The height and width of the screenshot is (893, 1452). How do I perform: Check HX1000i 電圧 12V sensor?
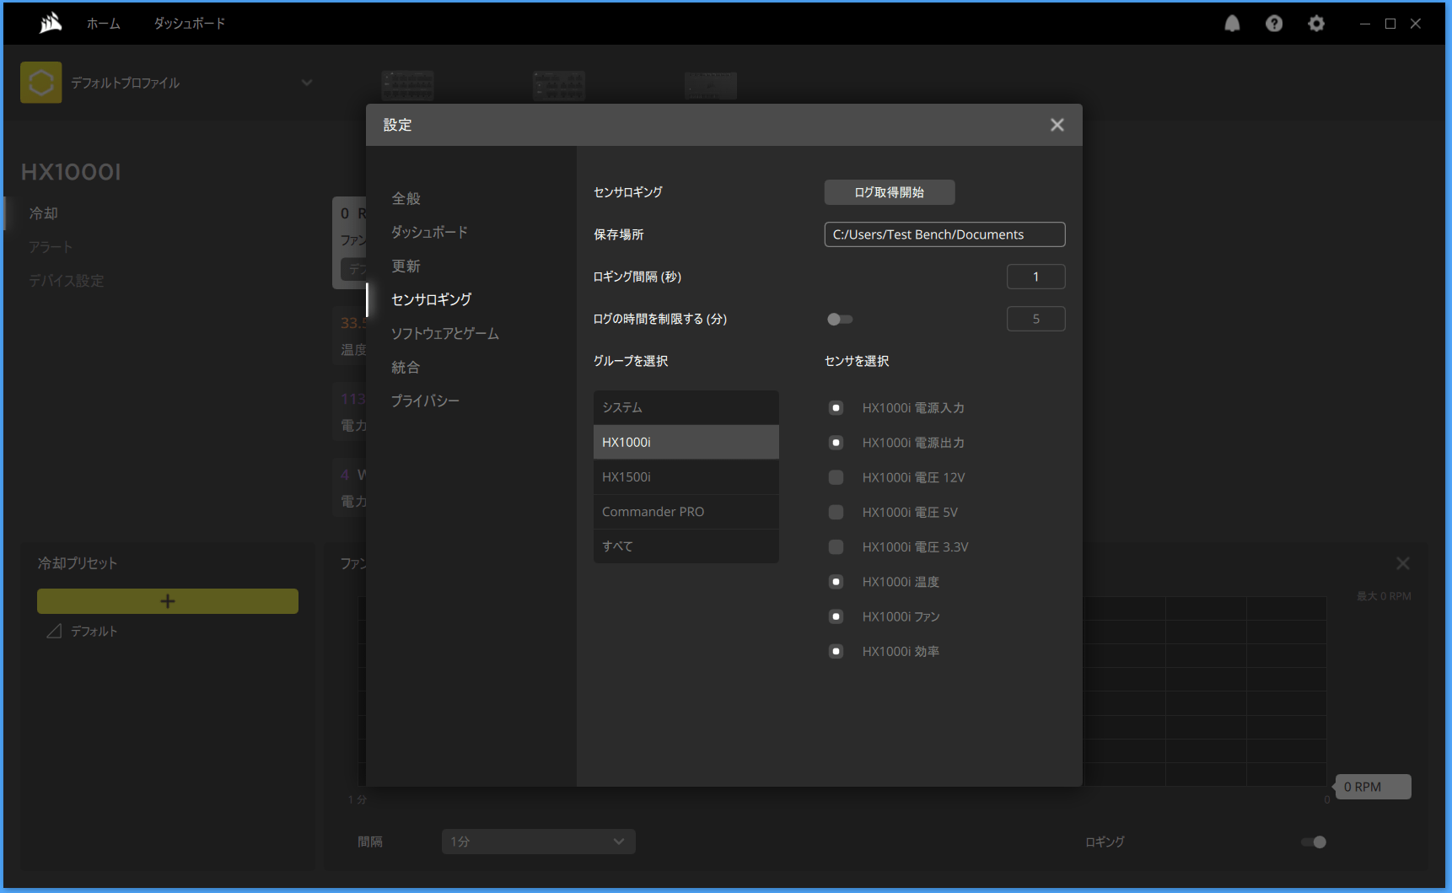click(836, 477)
